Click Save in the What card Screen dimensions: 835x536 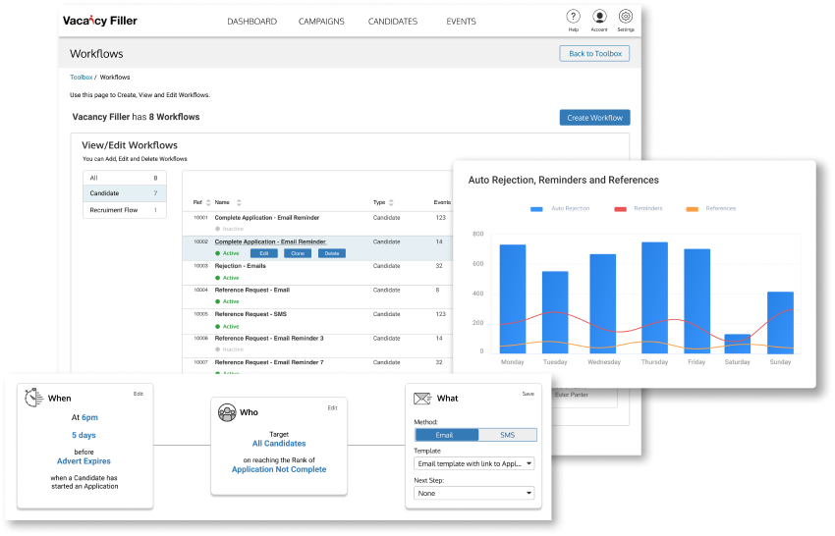tap(529, 394)
